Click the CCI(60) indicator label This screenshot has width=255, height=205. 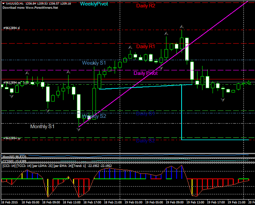point(14,161)
